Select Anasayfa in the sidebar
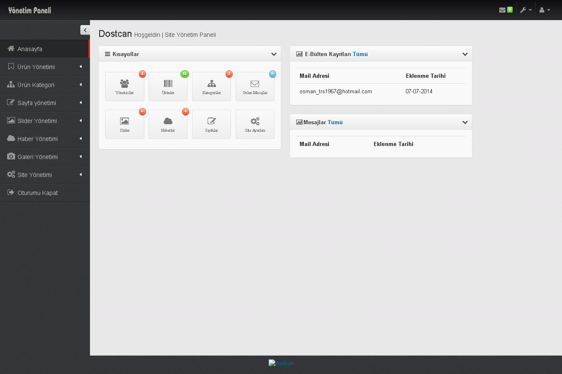 coord(45,49)
